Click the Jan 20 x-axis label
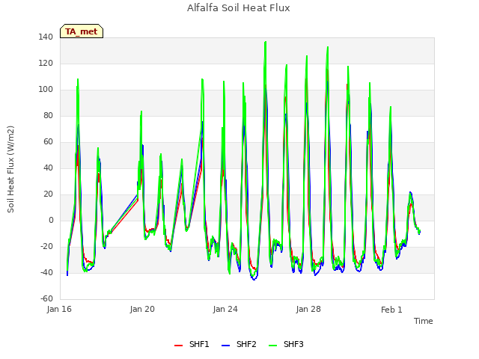 pos(142,309)
